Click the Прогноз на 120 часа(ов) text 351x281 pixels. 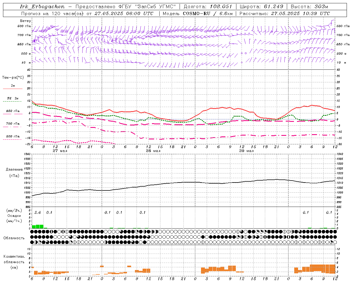click(53, 13)
